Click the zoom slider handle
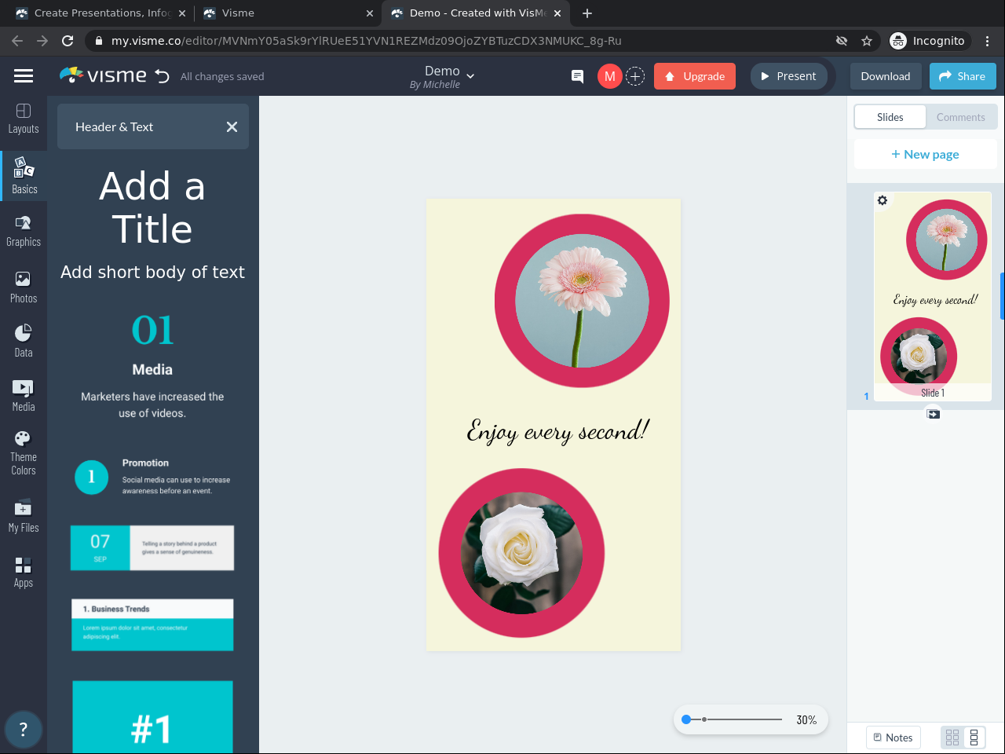The image size is (1005, 754). pos(686,719)
